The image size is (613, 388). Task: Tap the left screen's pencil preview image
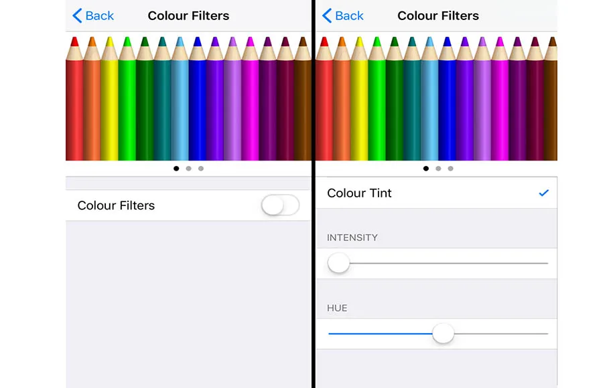[x=188, y=98]
